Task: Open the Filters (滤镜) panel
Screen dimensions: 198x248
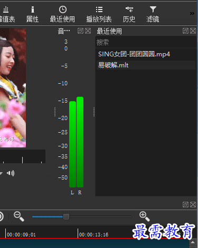Action: [153, 14]
